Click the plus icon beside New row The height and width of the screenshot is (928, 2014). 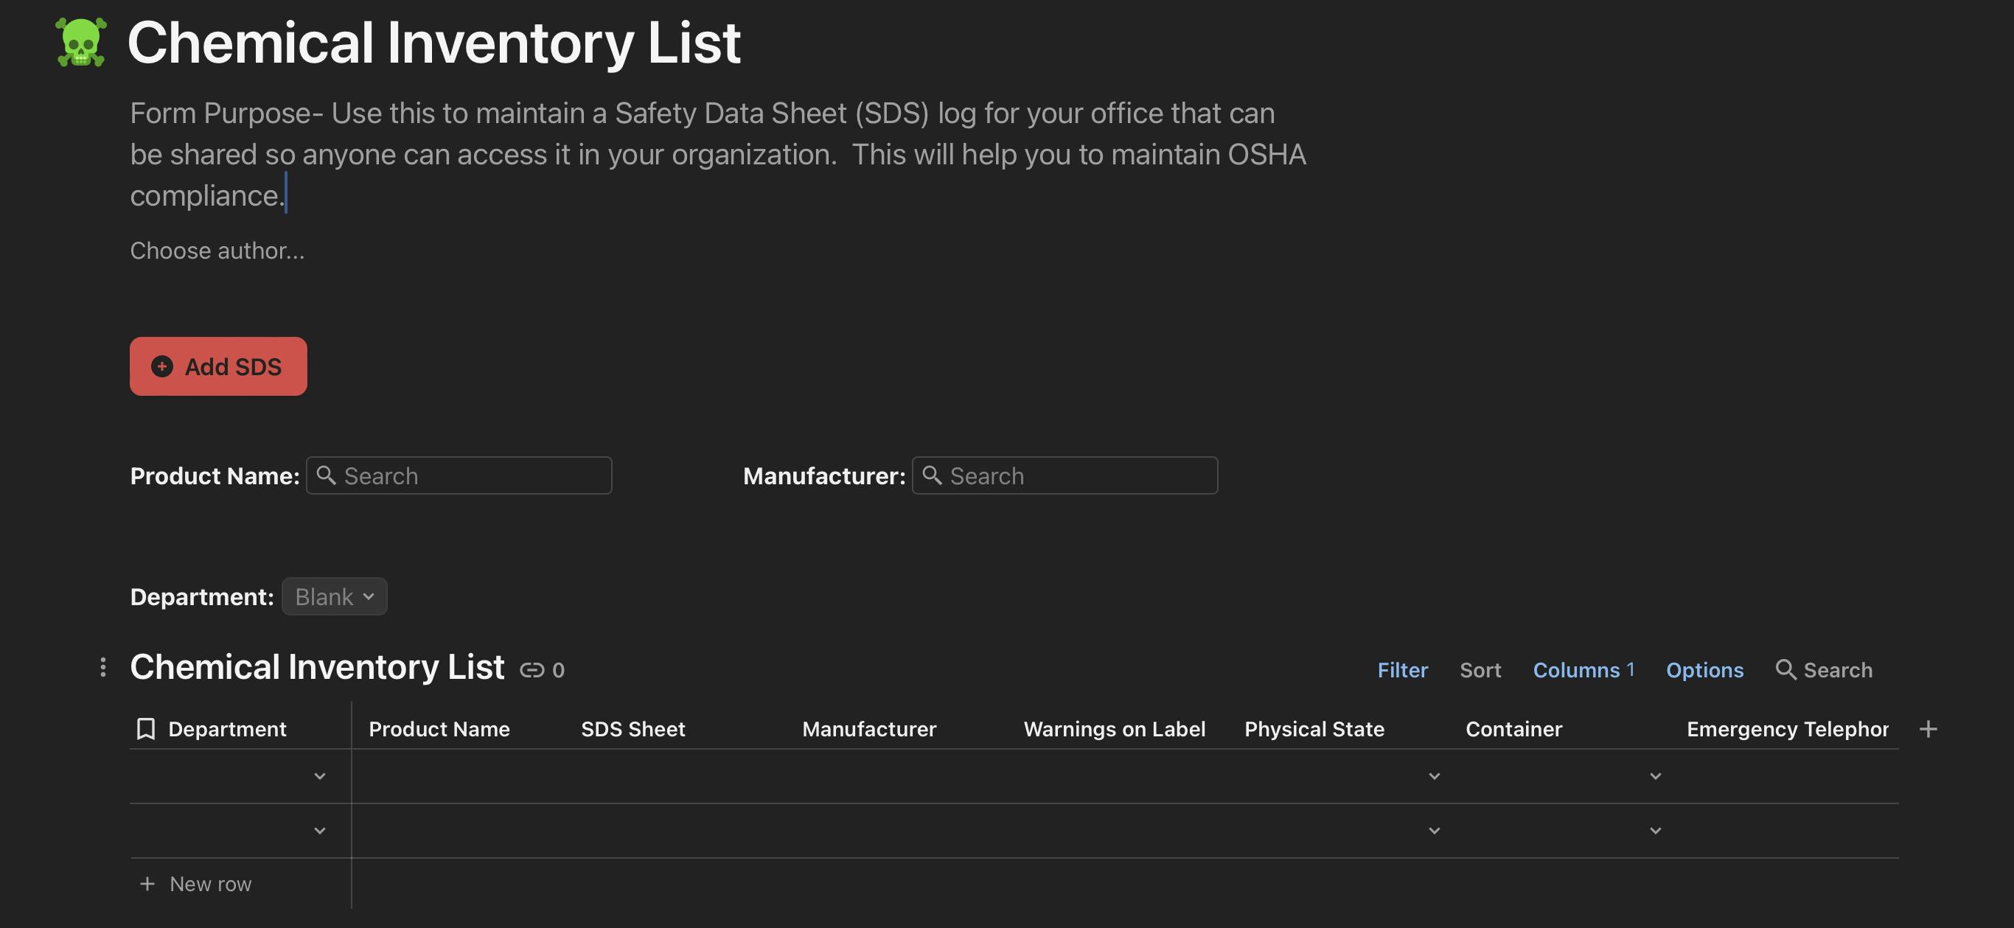click(147, 884)
